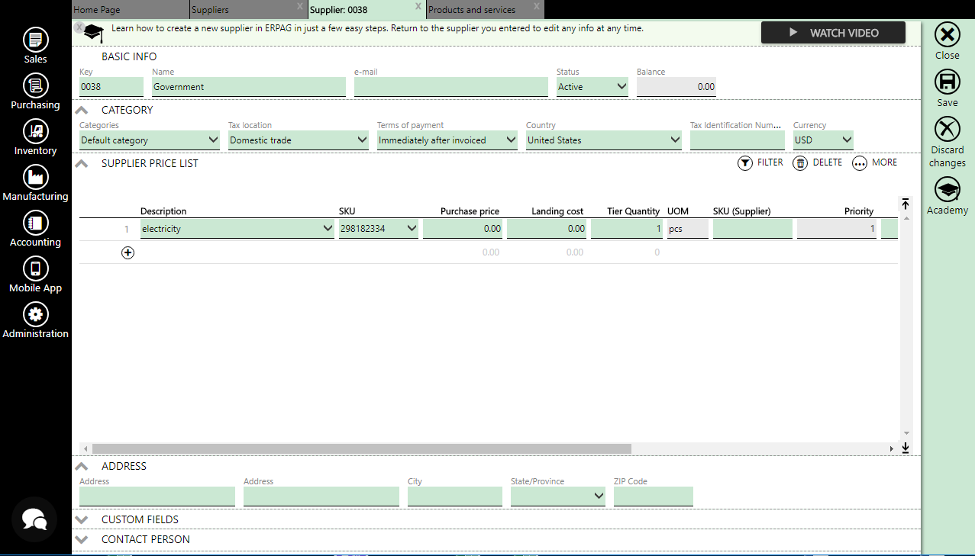Click the Balance field showing 0.00

click(x=676, y=87)
